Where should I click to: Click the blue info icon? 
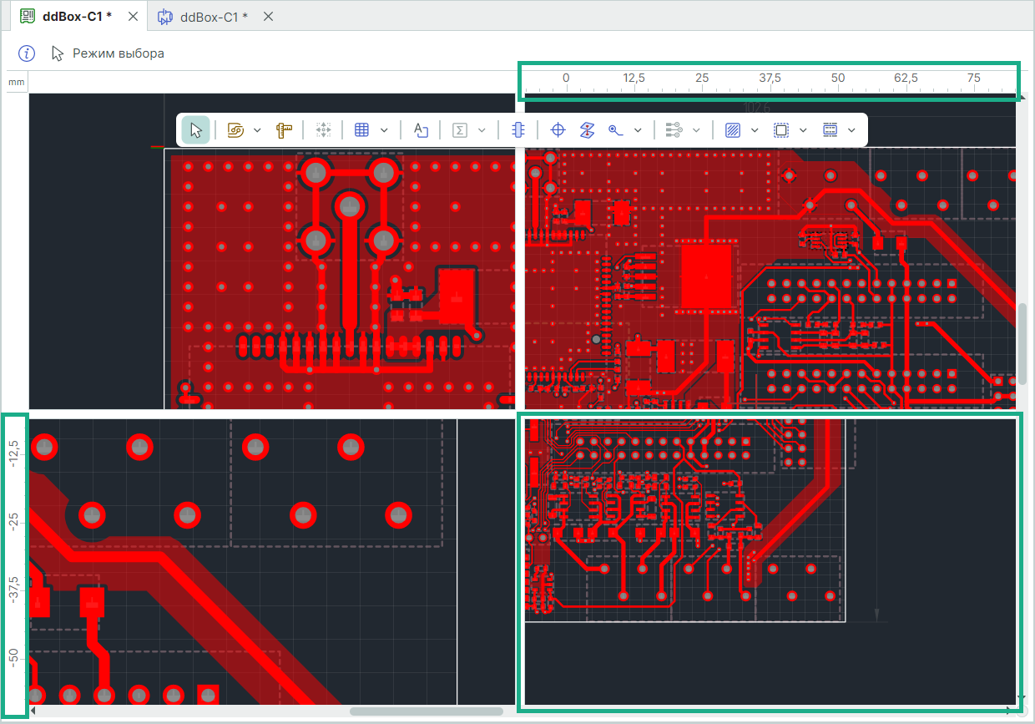[x=27, y=53]
